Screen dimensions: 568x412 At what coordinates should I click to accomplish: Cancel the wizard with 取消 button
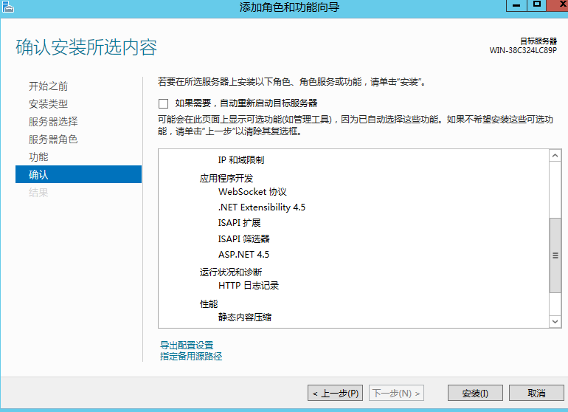coord(536,393)
